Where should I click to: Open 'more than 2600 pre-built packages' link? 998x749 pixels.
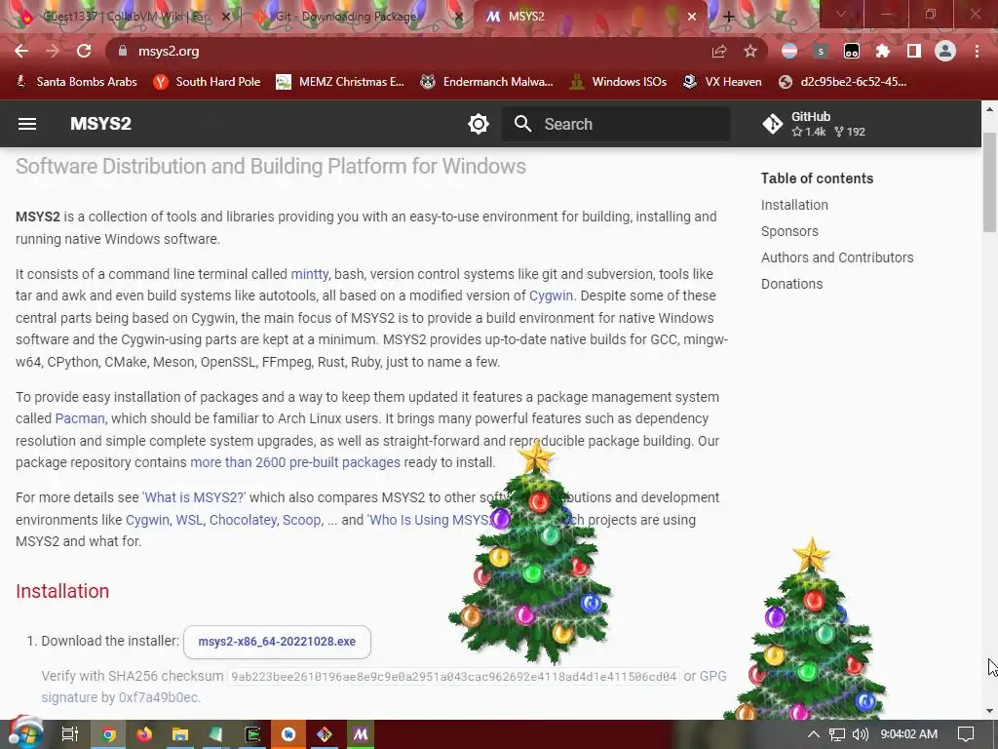coord(295,462)
